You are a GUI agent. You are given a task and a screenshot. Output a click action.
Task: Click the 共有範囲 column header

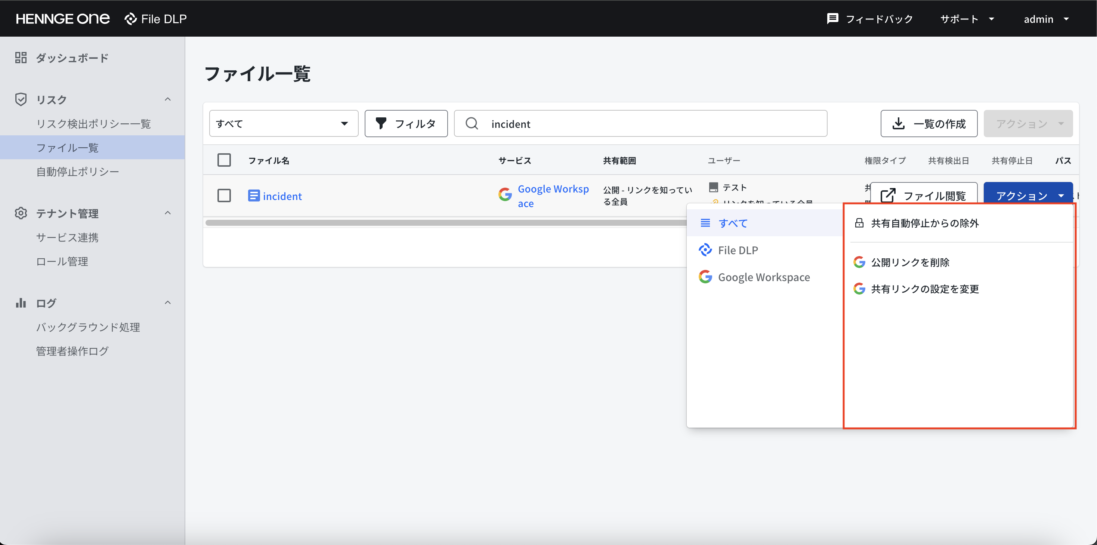pos(619,160)
